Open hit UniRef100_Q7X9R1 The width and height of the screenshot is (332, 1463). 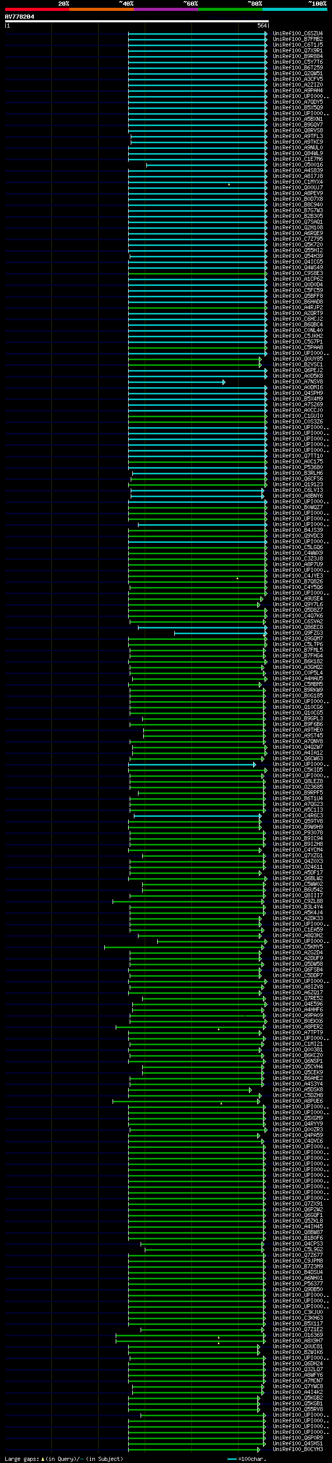[297, 50]
